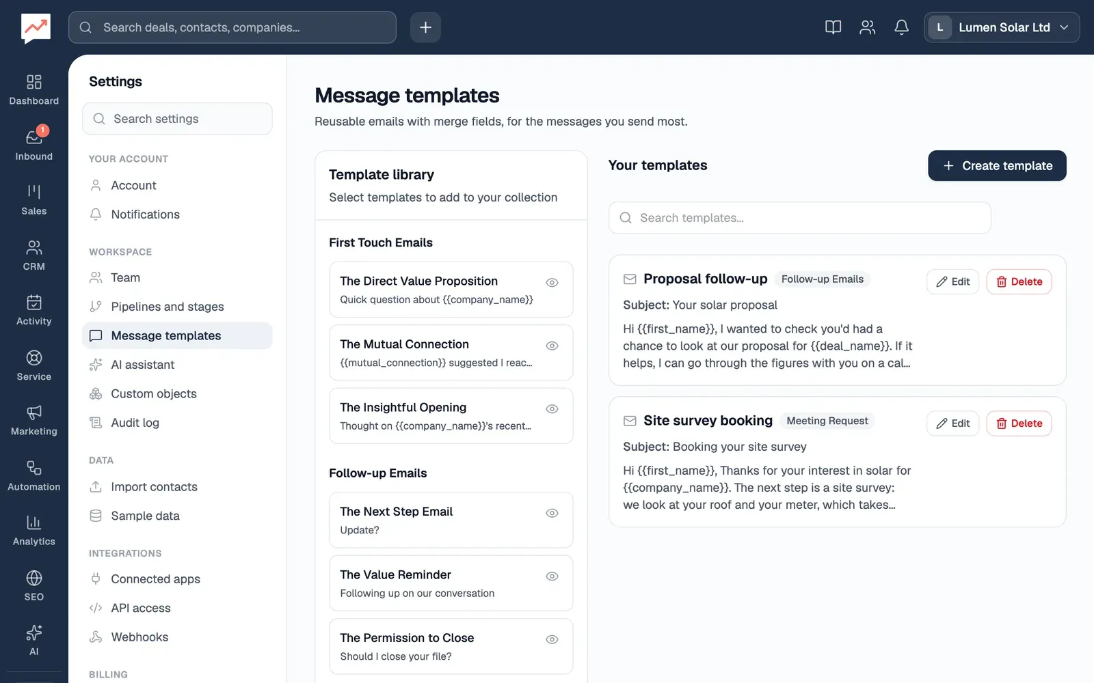Open the SEO globe section
Screen dimensions: 1094x683
click(x=34, y=585)
